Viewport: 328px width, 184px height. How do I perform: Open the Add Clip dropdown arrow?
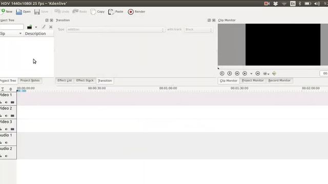pos(36,27)
